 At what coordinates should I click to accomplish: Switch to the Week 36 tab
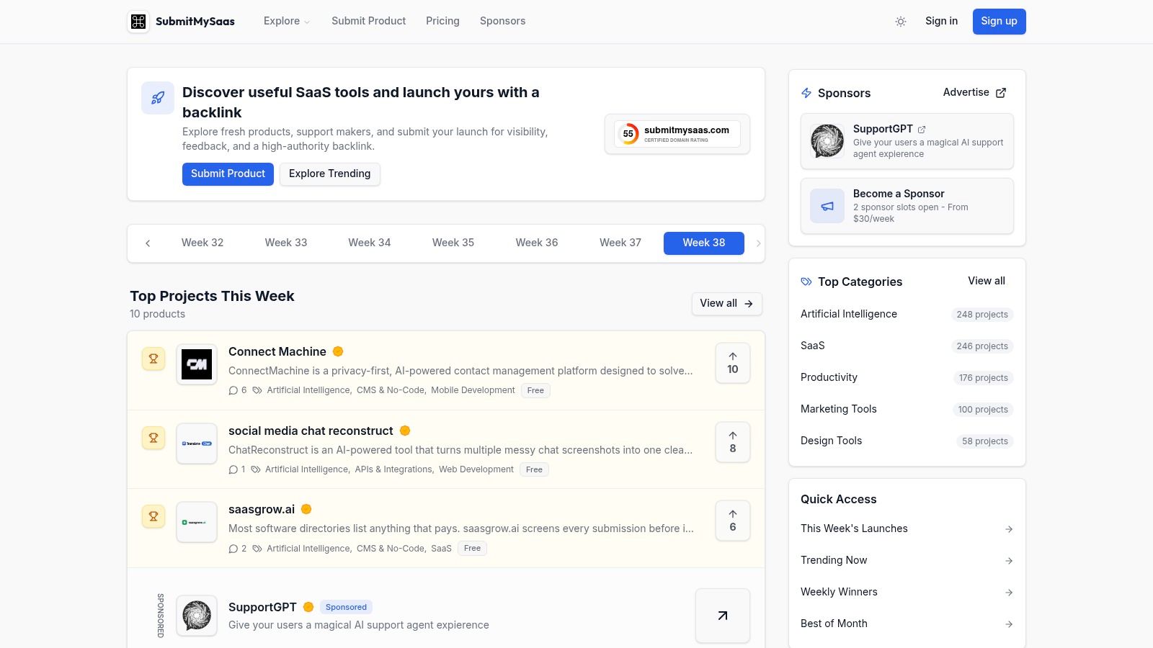click(x=537, y=243)
